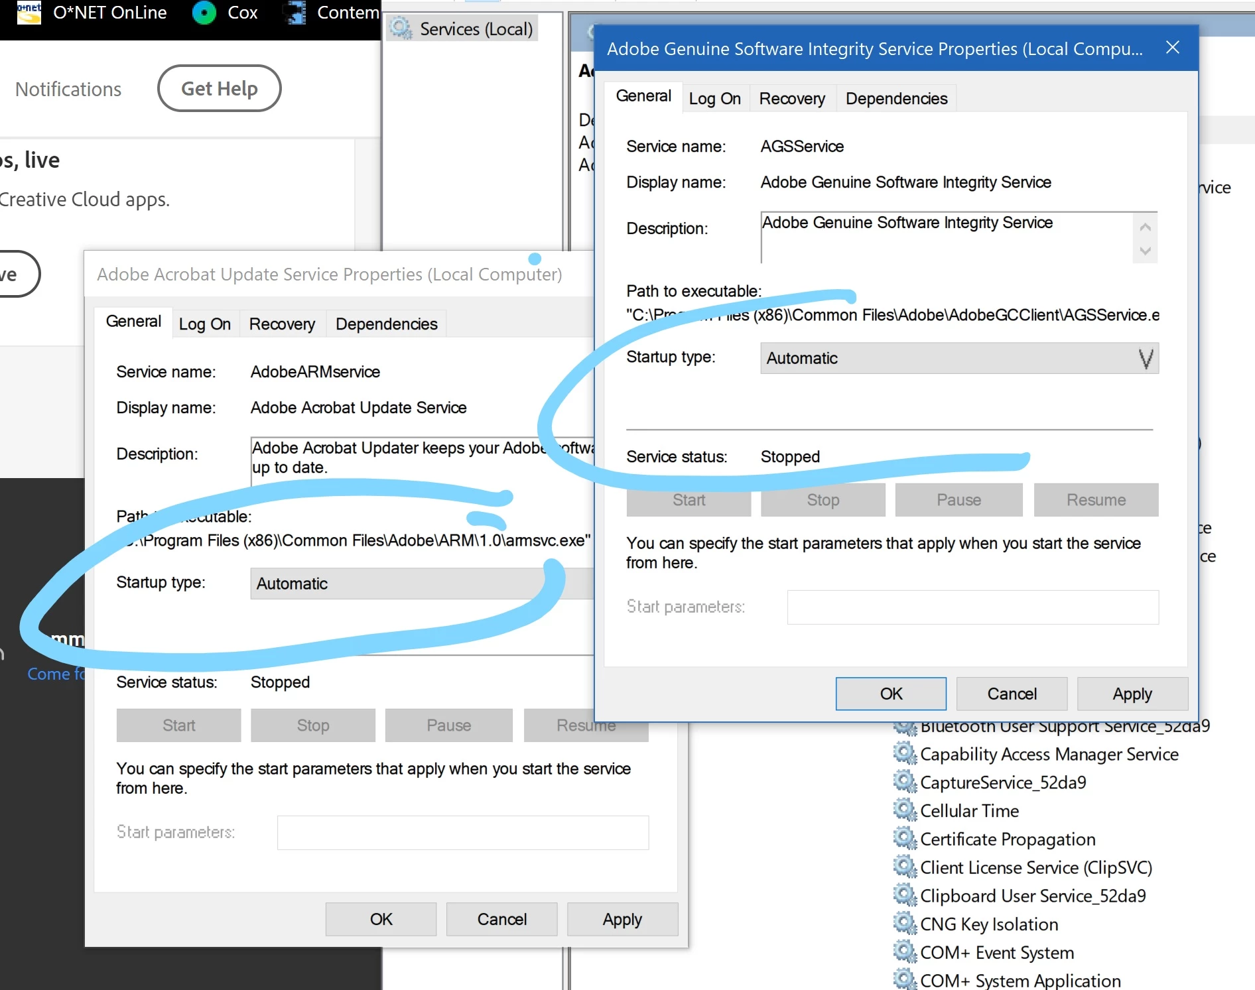Click gear icon beside CNG Key Isolation

904,923
